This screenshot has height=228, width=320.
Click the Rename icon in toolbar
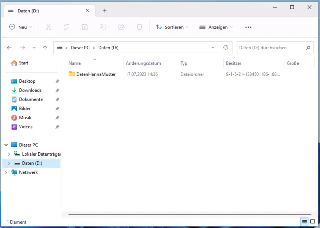[103, 27]
